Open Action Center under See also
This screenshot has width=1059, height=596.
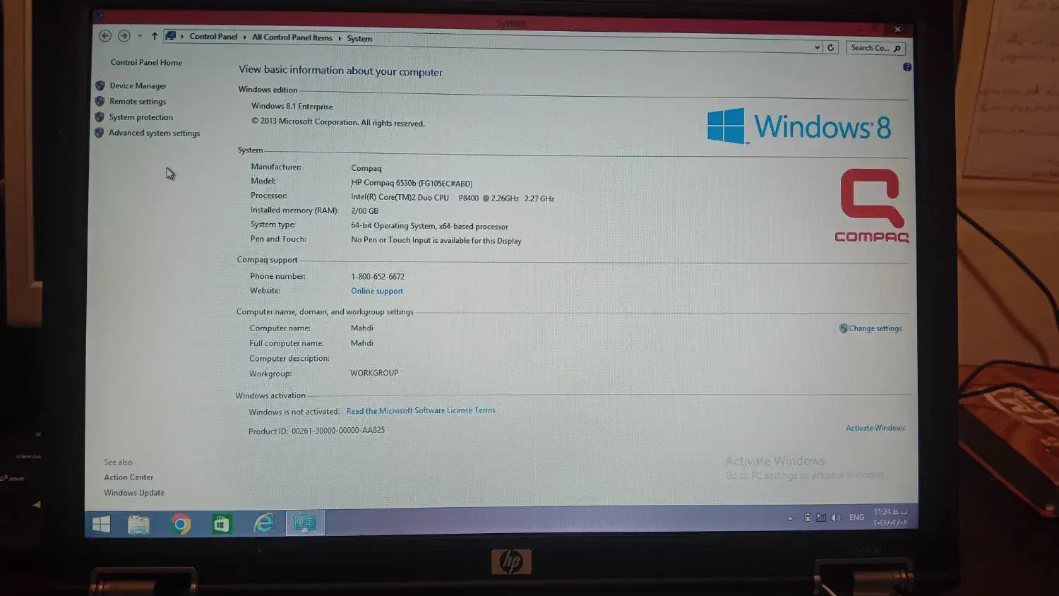point(128,477)
